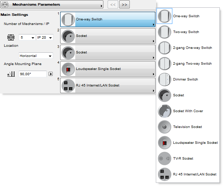Click the arrow button beside angle field
Screen dimensions: 223x186
tap(50, 74)
